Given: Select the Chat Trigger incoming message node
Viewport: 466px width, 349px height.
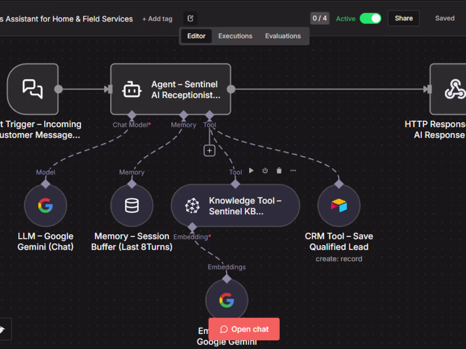Looking at the screenshot, I should [33, 89].
